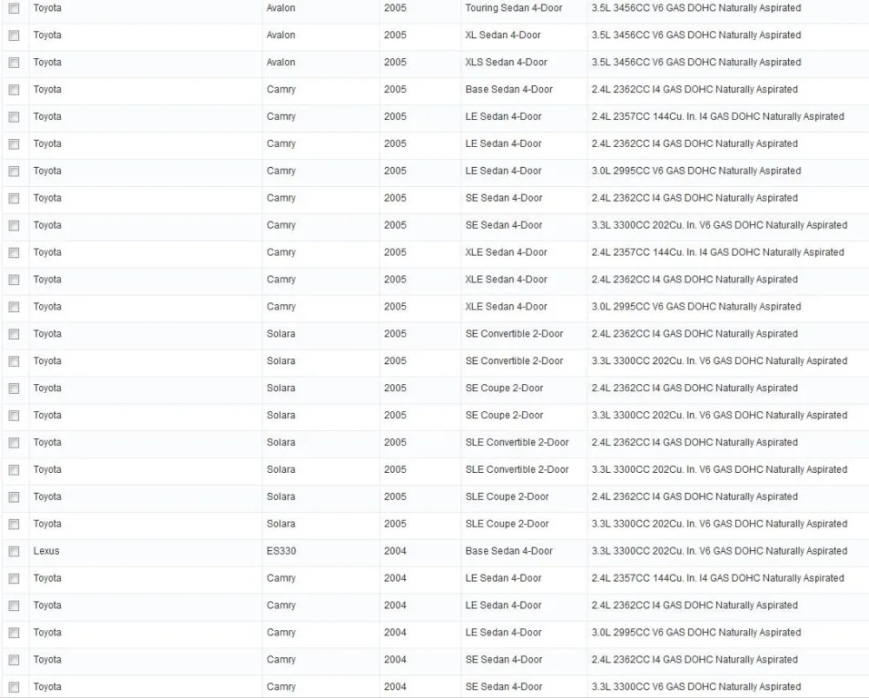Screen dimensions: 869x698
Task: Check Solara SLE Convertible 3.3L row checkbox
Action: click(14, 470)
